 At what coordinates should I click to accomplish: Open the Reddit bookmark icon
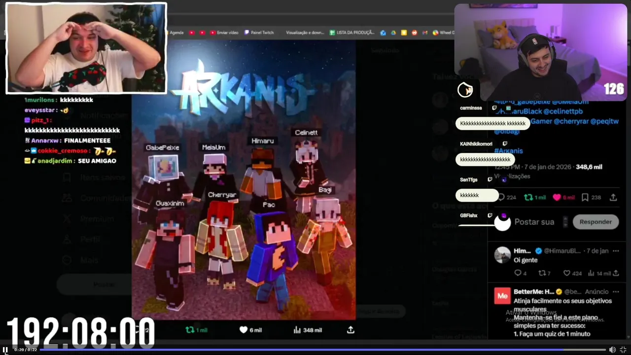(414, 33)
